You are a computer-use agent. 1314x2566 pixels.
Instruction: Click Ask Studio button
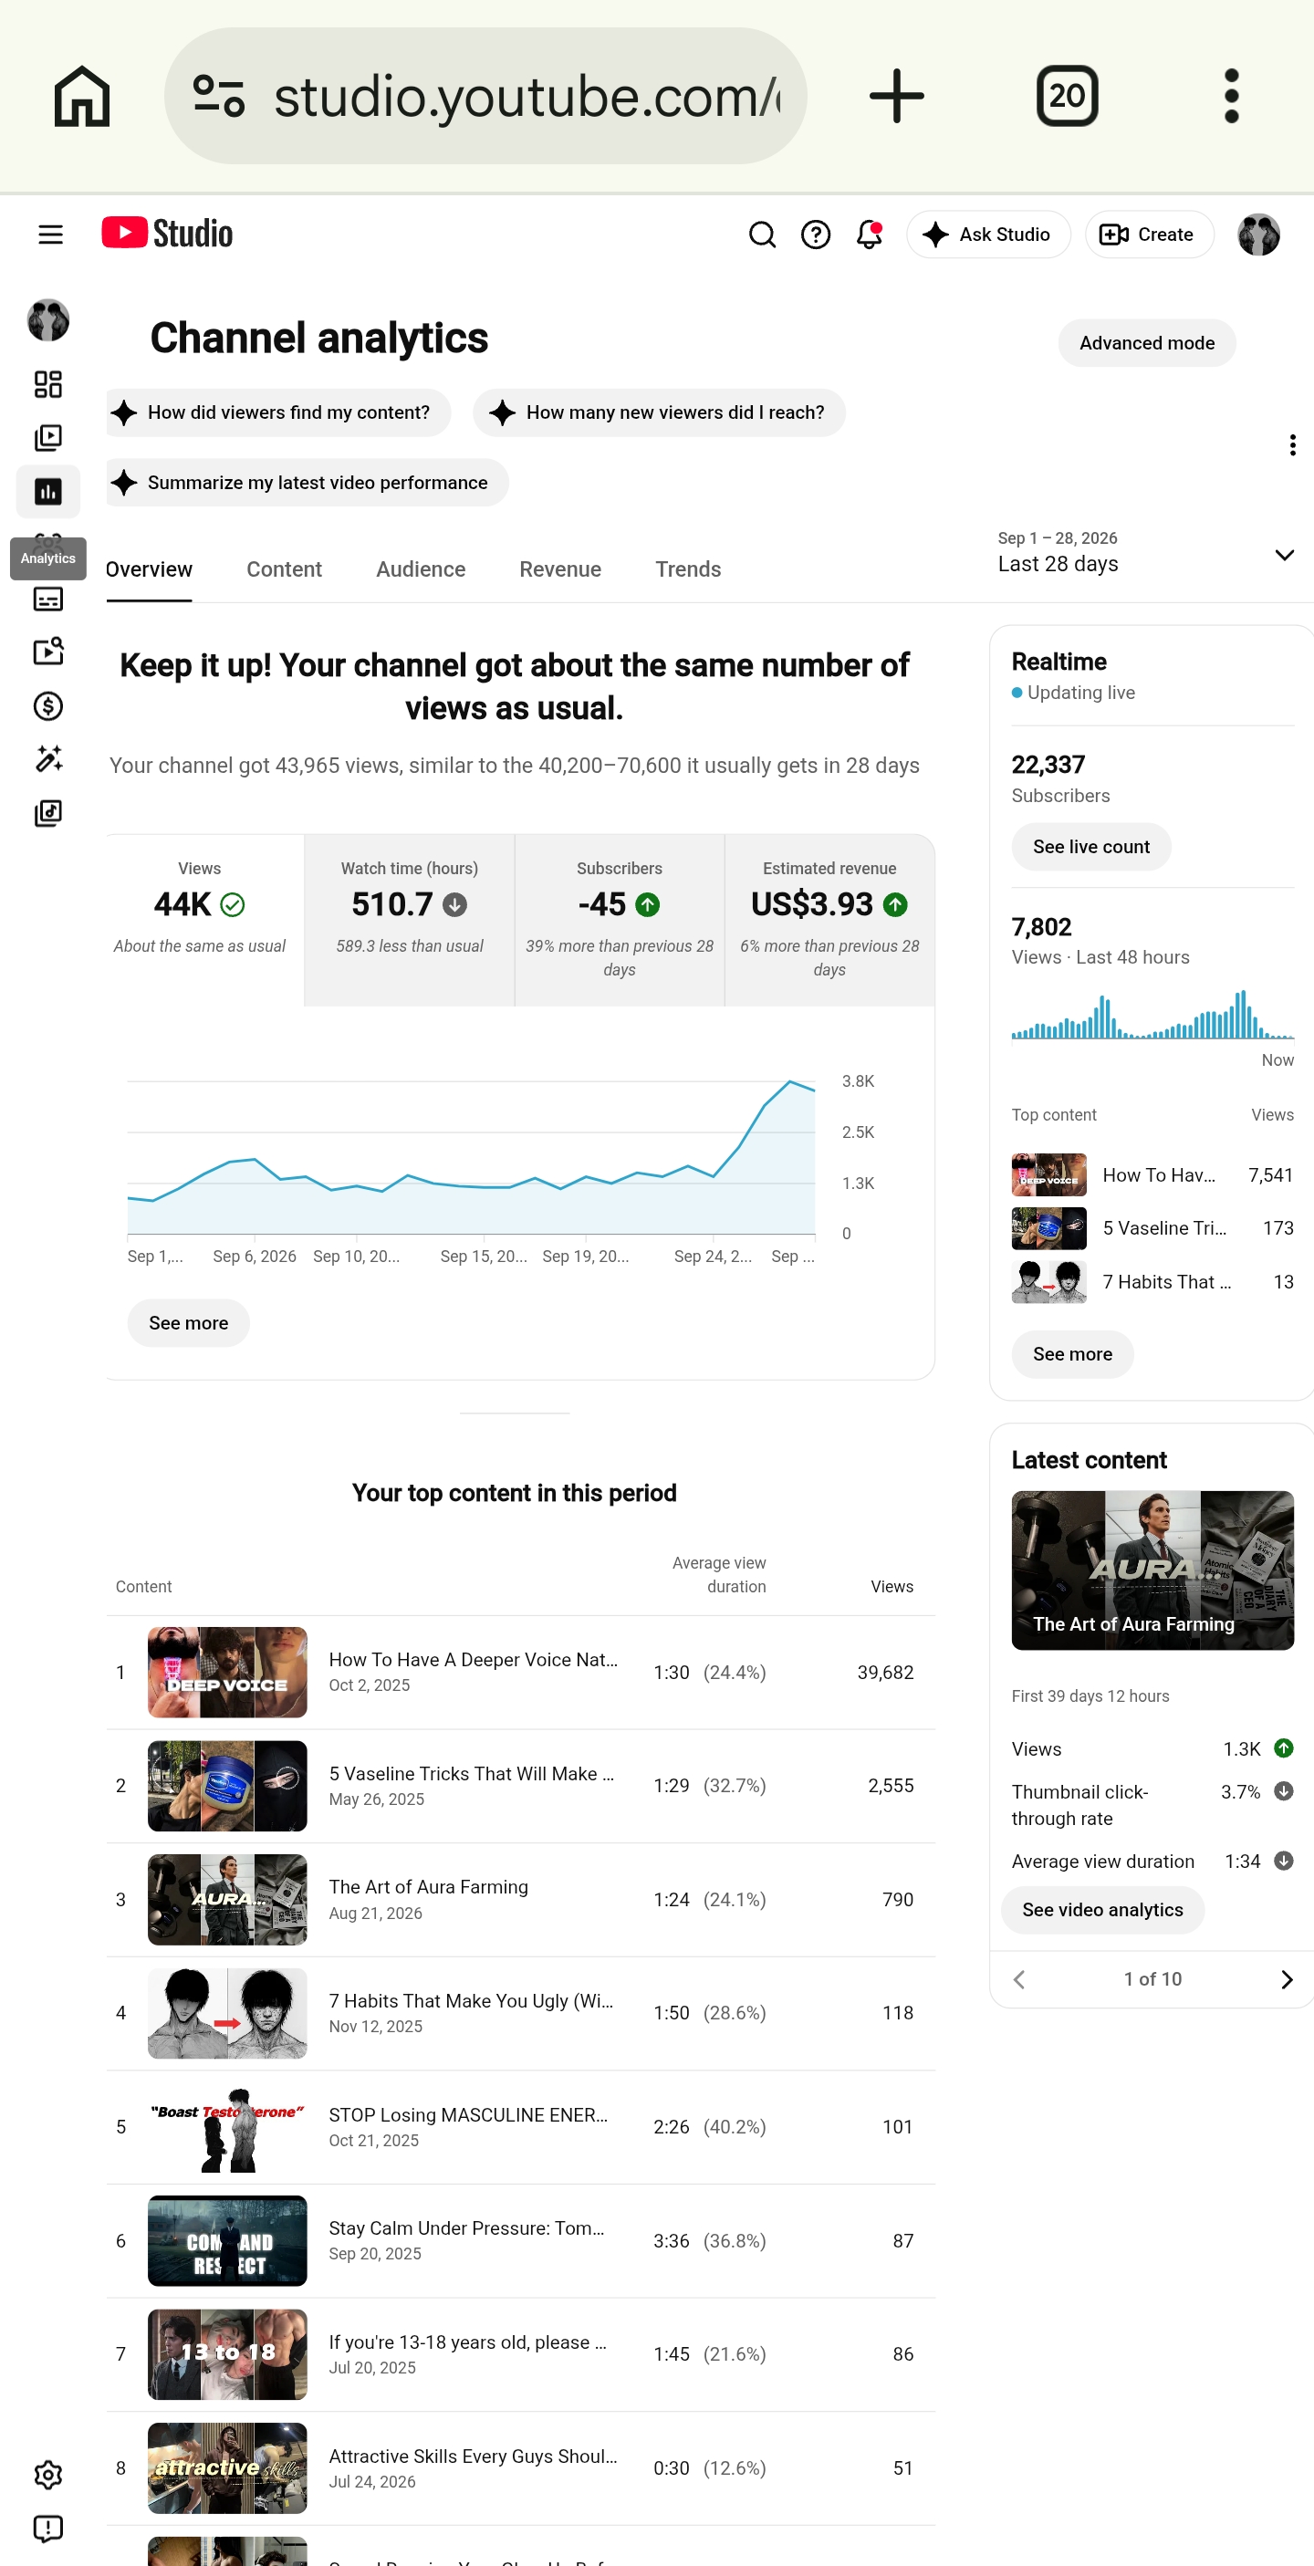click(x=988, y=235)
